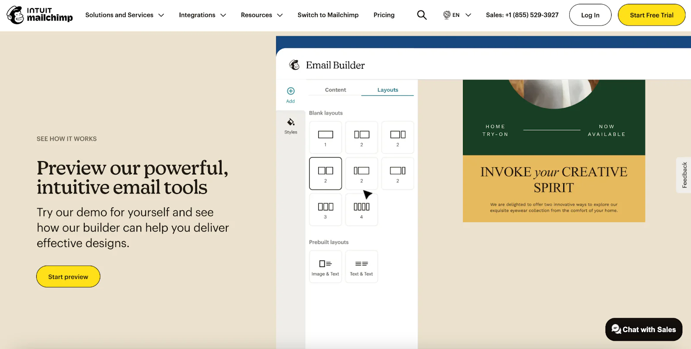Open the search magnifier icon
The image size is (691, 349).
coord(422,15)
